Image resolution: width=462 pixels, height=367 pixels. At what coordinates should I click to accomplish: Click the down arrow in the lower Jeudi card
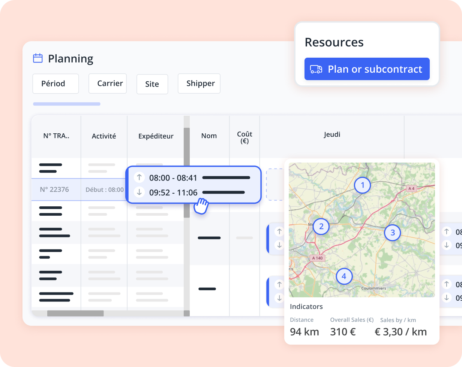(279, 299)
